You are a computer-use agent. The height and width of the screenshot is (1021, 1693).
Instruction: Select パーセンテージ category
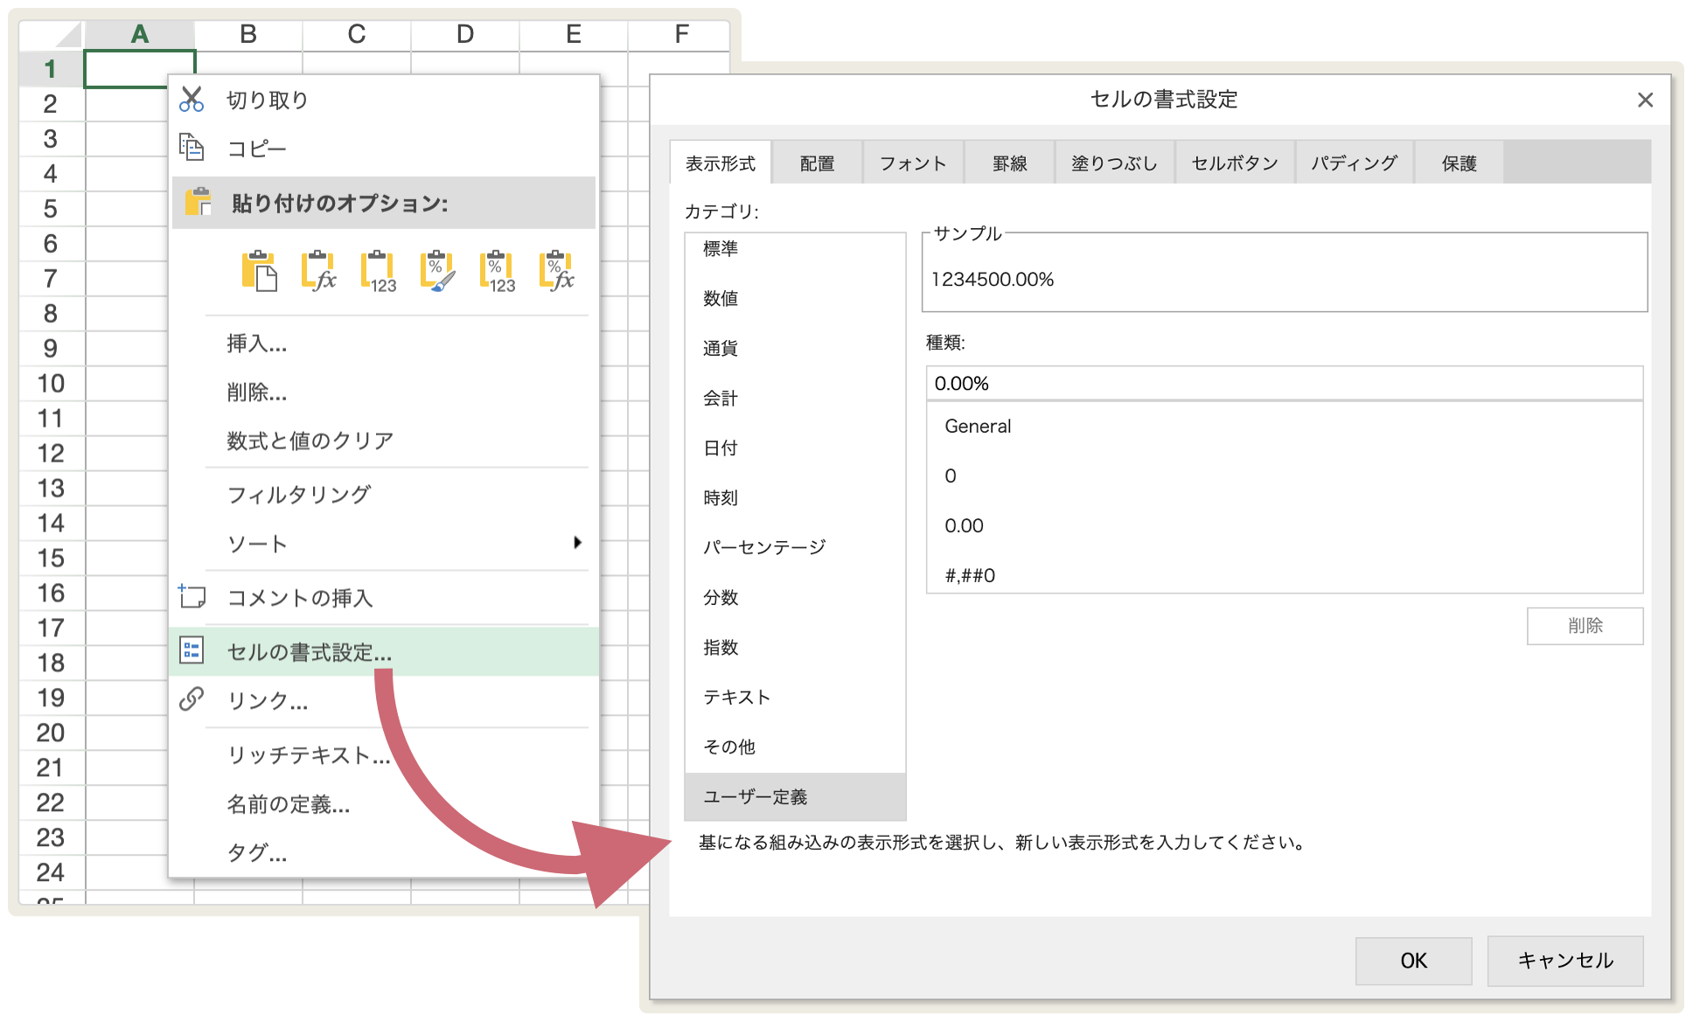pyautogui.click(x=795, y=547)
